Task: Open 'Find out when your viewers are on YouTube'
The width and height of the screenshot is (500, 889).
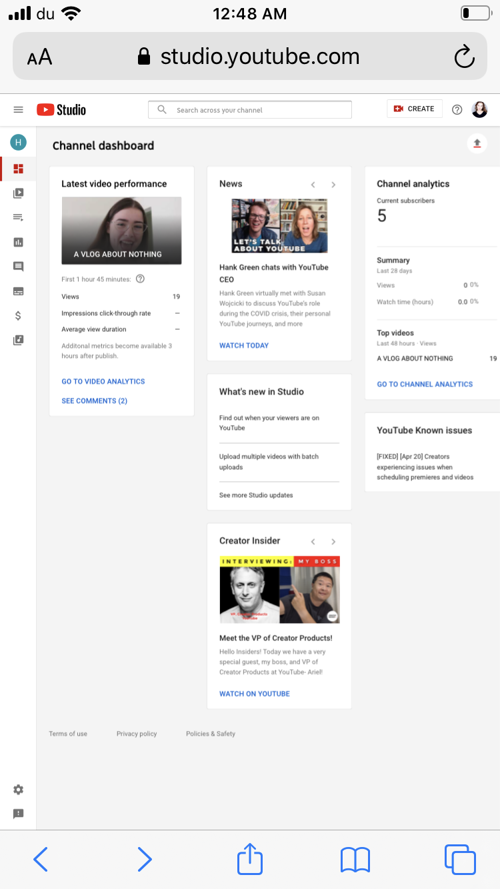Action: [269, 423]
